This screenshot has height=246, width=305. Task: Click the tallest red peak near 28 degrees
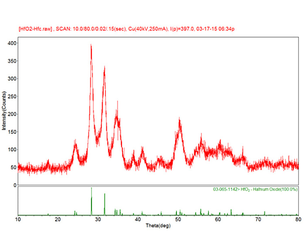[x=91, y=45]
